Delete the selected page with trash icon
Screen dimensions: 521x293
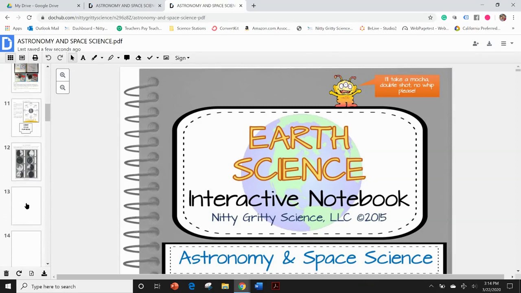coord(7,273)
